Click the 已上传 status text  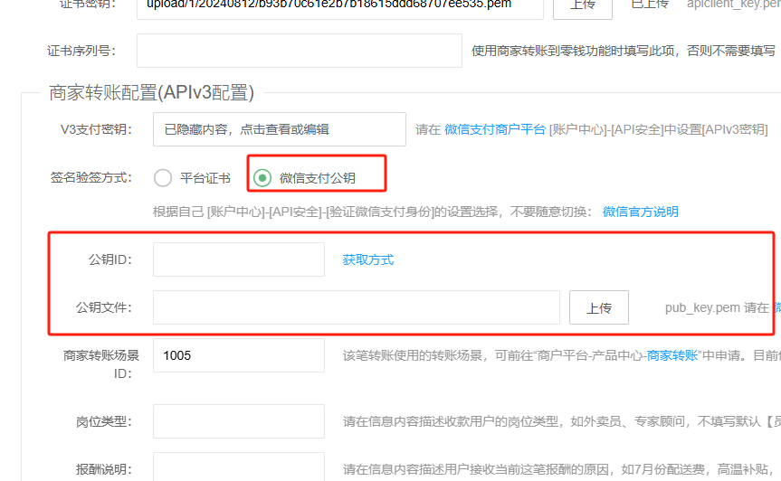point(649,5)
